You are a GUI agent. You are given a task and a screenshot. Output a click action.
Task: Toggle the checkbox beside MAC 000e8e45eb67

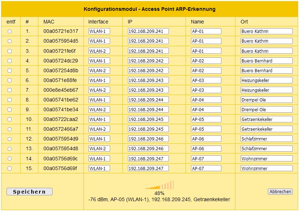(x=9, y=90)
